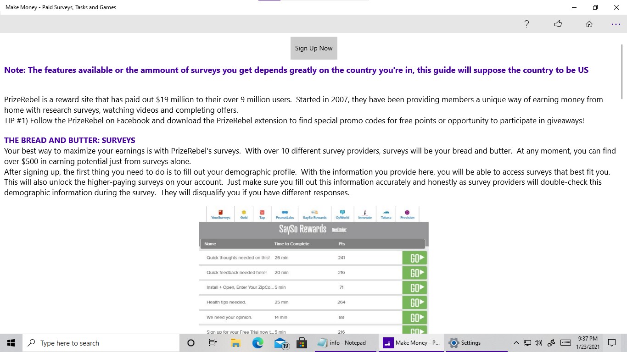627x352 pixels.
Task: Select the Tap provider tab
Action: pyautogui.click(x=262, y=214)
